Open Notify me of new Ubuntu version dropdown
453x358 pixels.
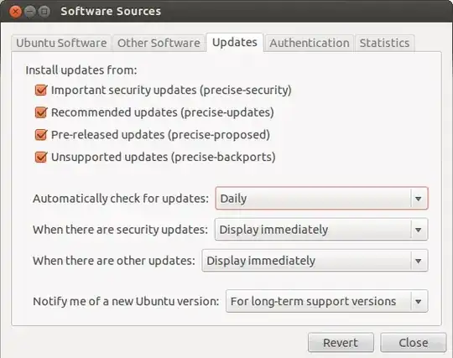pyautogui.click(x=327, y=301)
